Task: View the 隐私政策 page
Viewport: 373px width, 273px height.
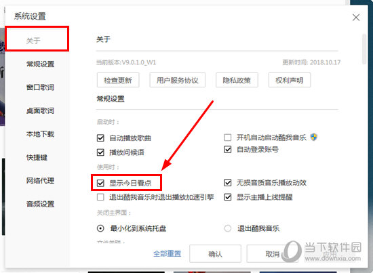Action: [x=237, y=80]
